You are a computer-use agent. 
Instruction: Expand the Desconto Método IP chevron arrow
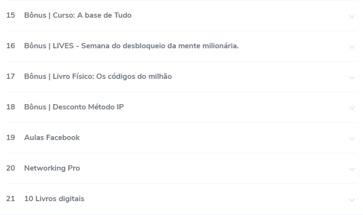[x=352, y=108]
